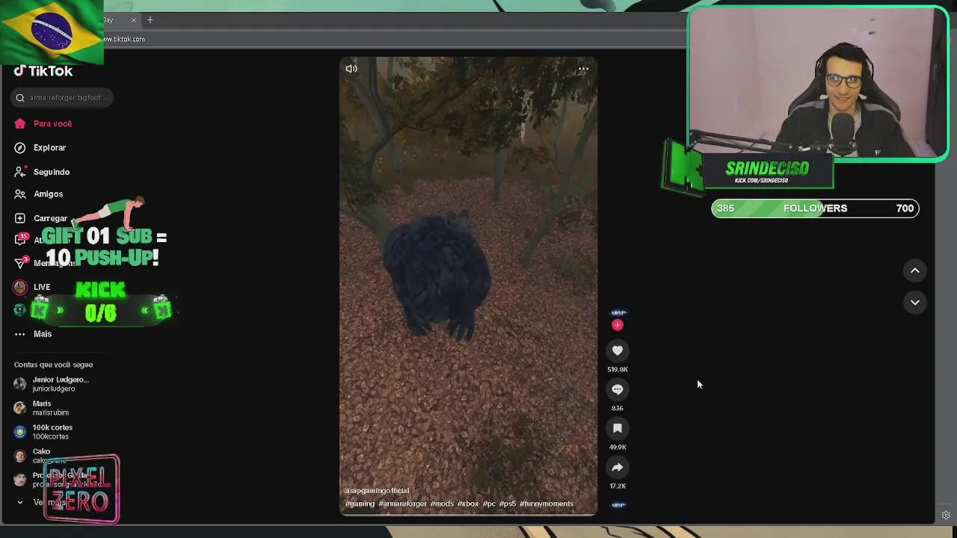Viewport: 957px width, 538px height.
Task: Click the Para você home icon
Action: click(x=20, y=124)
